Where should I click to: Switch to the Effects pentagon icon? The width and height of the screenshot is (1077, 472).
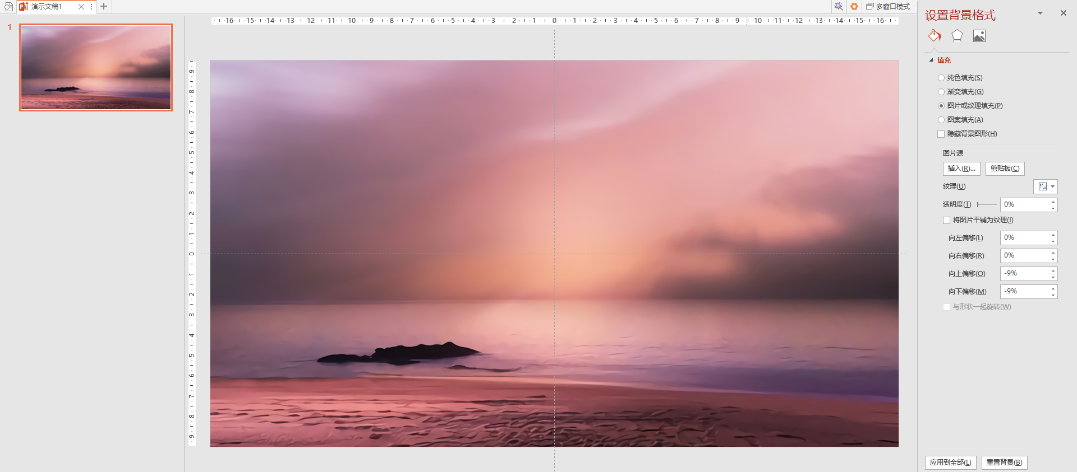(957, 36)
